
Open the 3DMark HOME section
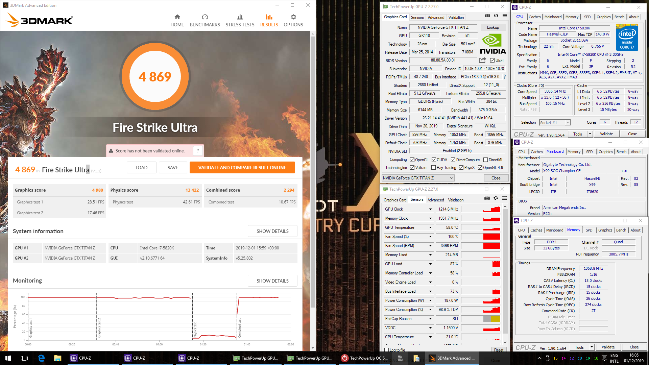(177, 21)
